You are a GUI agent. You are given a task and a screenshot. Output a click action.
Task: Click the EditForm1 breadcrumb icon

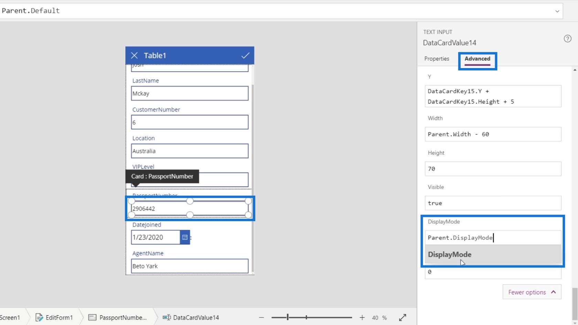pos(39,317)
